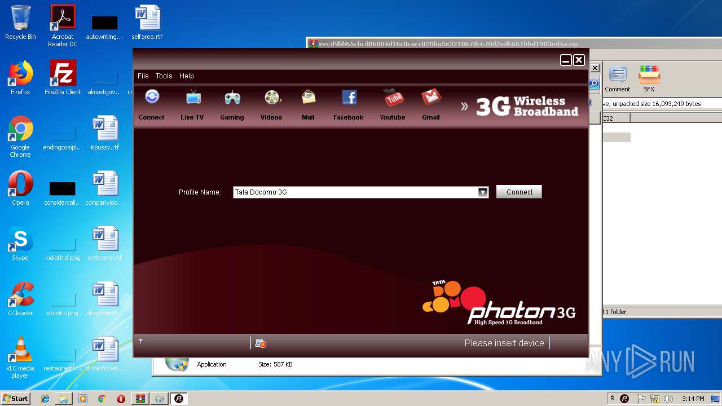722x406 pixels.
Task: Open the File menu
Action: coord(143,76)
